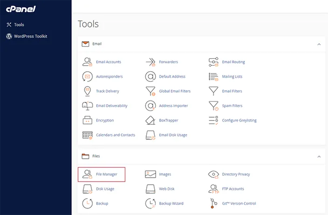Click the Disk Usage drive icon

coord(88,189)
